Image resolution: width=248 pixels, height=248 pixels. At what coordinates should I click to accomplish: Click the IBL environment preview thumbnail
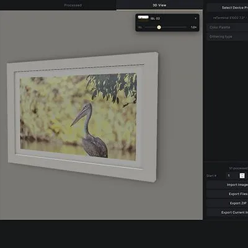click(x=143, y=18)
